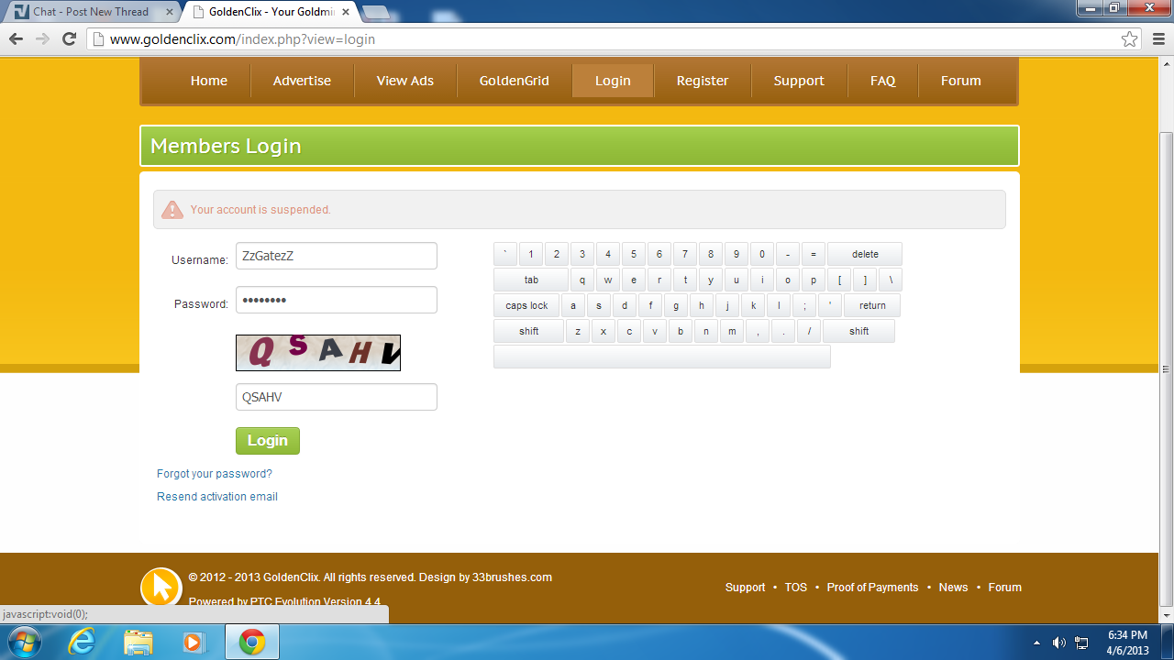Click the Username input field

click(337, 256)
